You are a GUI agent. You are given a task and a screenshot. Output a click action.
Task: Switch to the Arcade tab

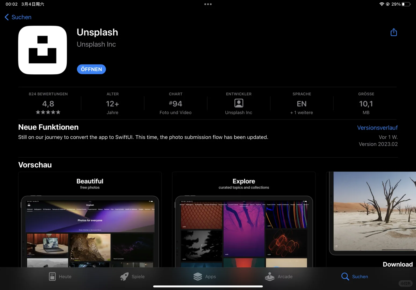point(278,277)
